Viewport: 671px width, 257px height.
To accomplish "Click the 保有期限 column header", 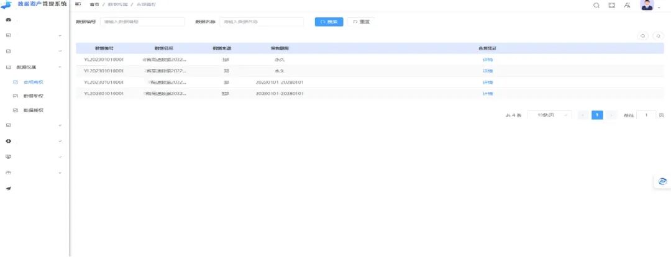I will tap(280, 48).
